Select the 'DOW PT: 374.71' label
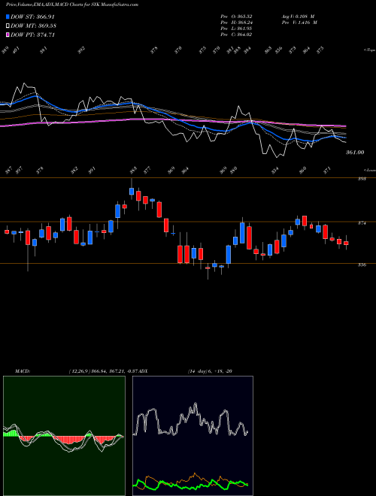Image resolution: width=376 pixels, height=496 pixels. (32, 35)
